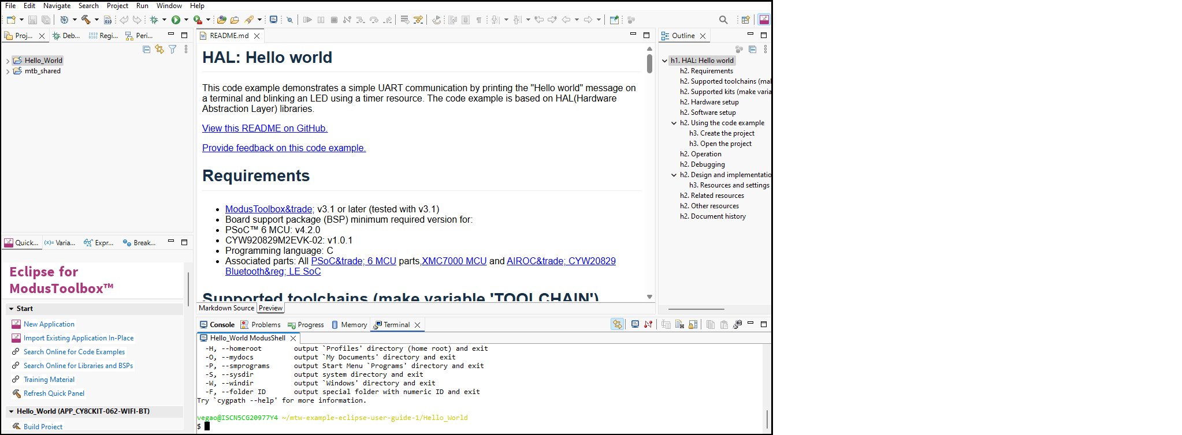Open the Window menu

pyautogui.click(x=169, y=6)
